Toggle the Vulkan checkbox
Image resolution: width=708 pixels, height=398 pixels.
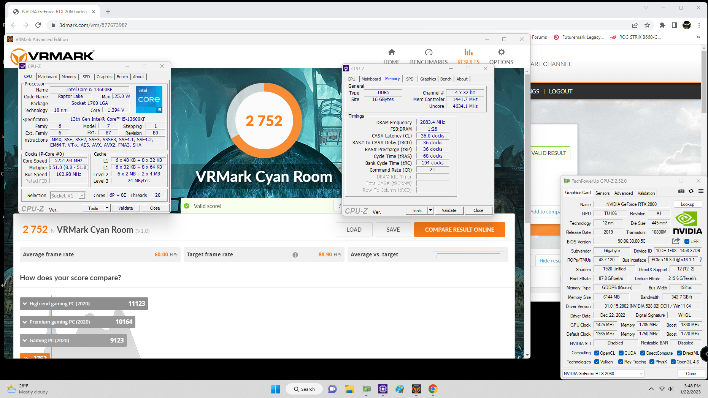[597, 362]
